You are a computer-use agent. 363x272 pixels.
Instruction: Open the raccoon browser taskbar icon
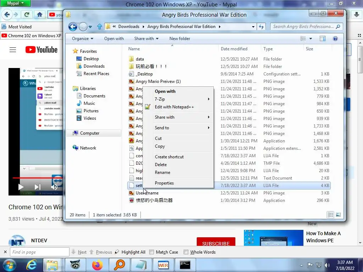(x=76, y=265)
